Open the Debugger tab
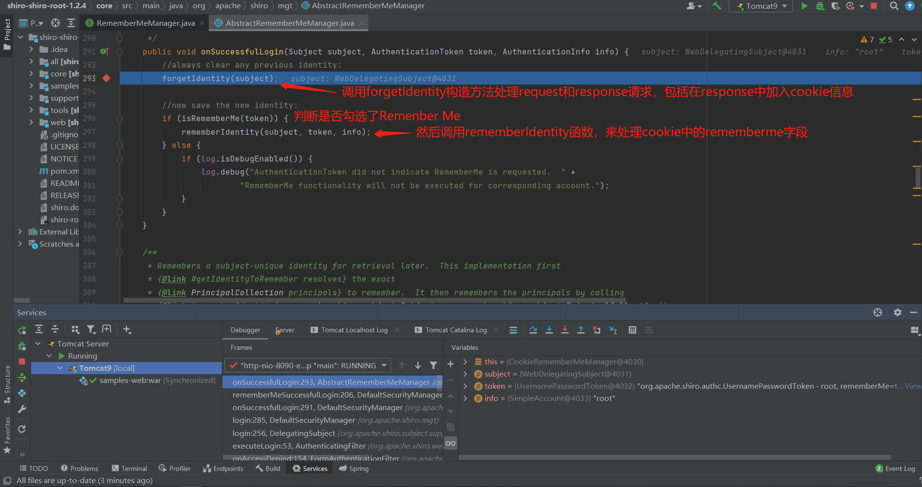The height and width of the screenshot is (487, 922). click(245, 330)
